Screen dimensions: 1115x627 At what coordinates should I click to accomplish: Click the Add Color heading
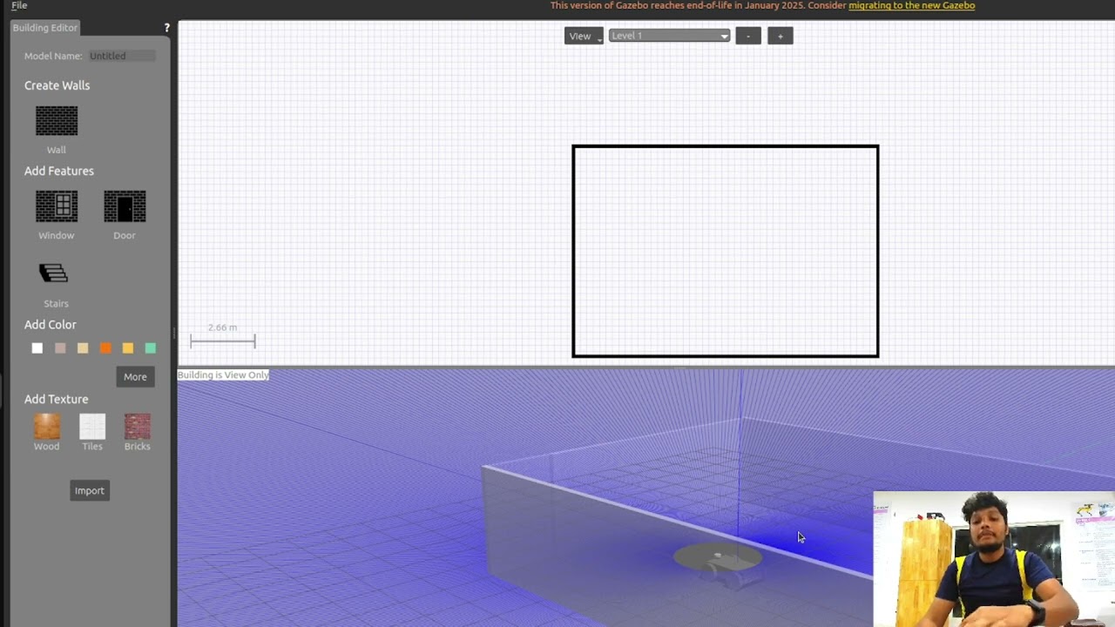[51, 324]
